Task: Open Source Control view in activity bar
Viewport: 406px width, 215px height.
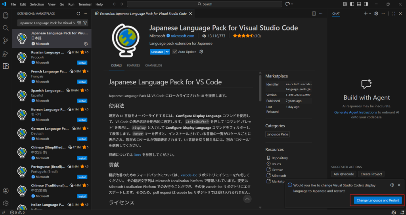Action: tap(6, 41)
